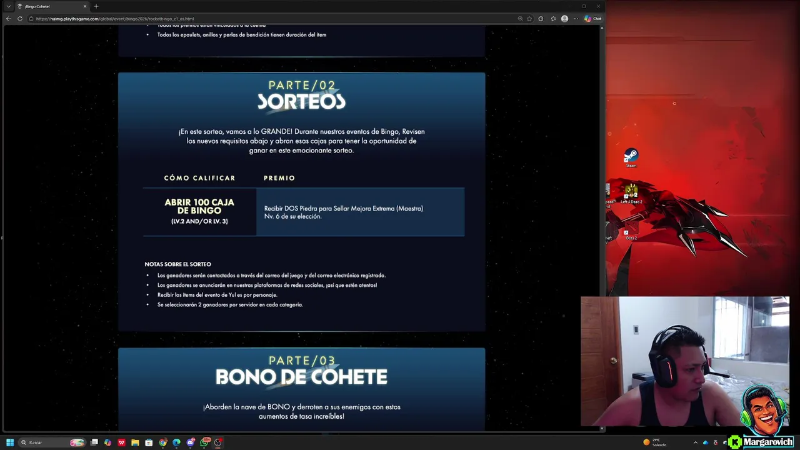Click the PARTE/02 label

(302, 85)
